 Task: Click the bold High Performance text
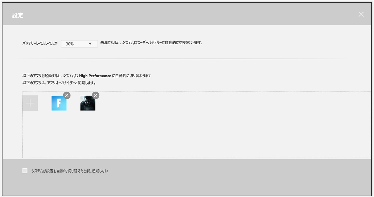pyautogui.click(x=95, y=76)
